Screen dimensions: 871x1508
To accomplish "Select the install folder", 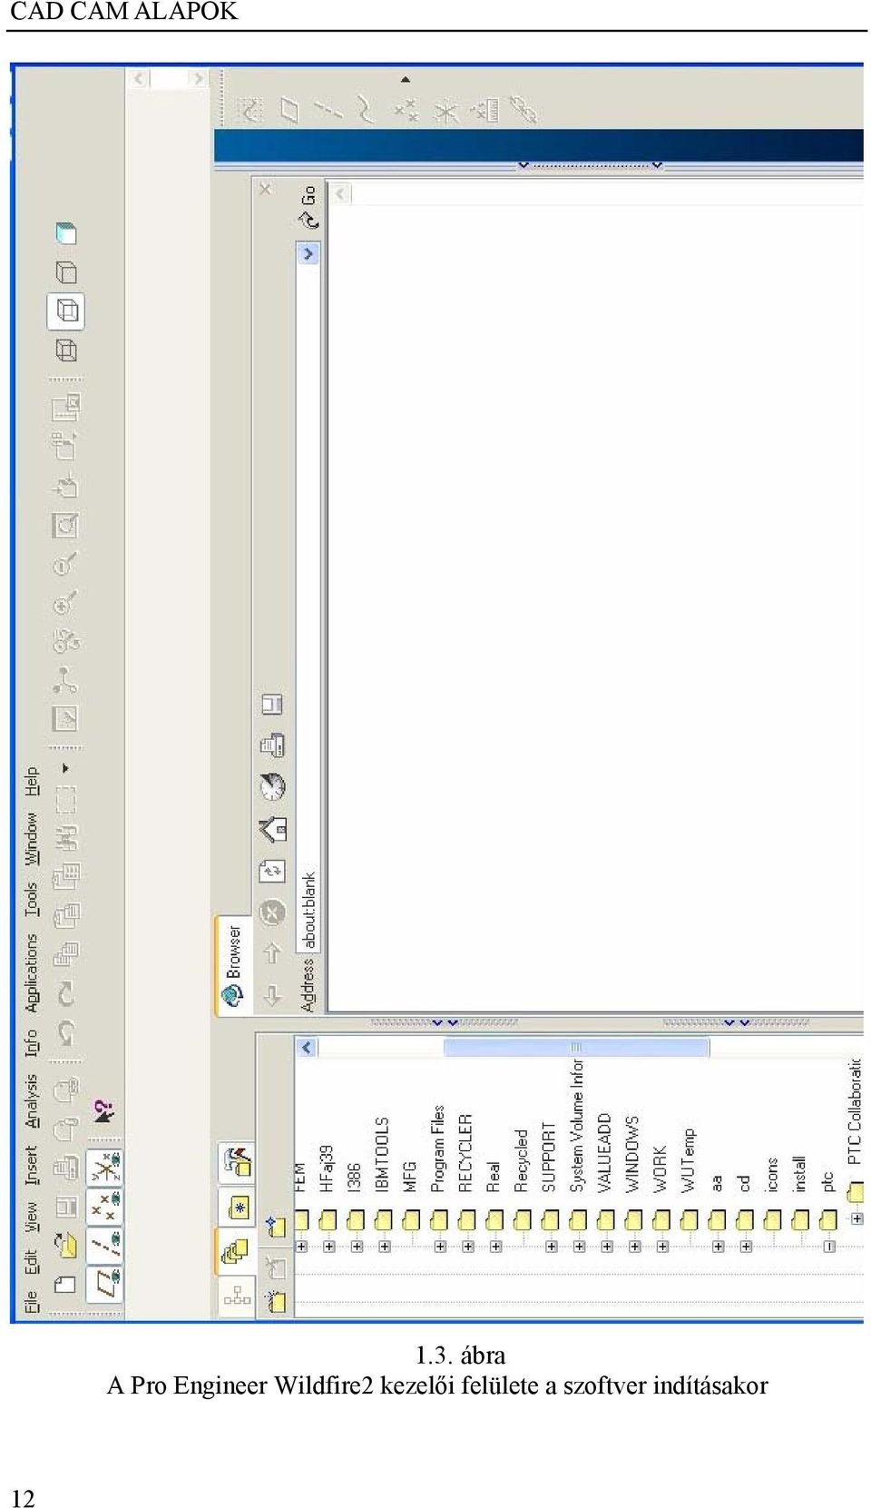I will pyautogui.click(x=798, y=1174).
